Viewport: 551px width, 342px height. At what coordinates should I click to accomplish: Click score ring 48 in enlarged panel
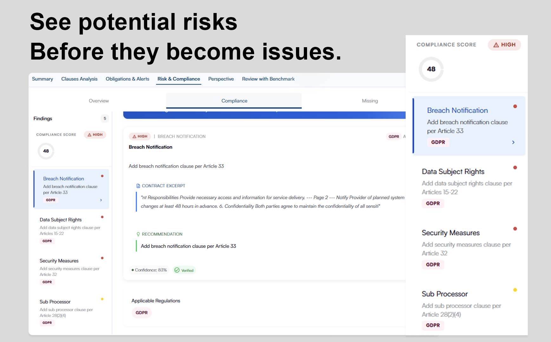431,69
